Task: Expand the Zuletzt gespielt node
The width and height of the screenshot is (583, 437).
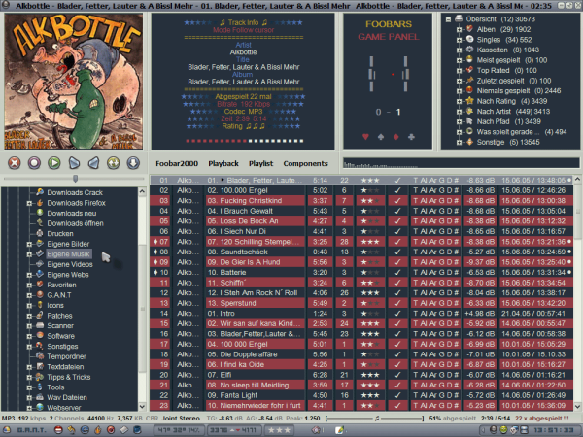Action: click(459, 81)
